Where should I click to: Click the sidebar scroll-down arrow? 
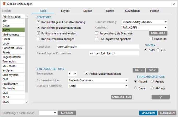27,102
